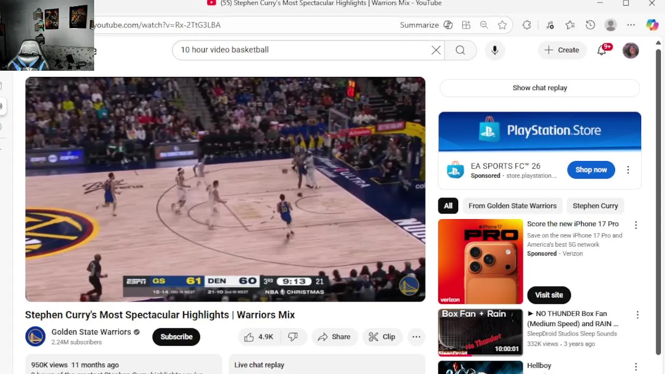Open browser profile avatar
The image size is (665, 374).
tap(611, 25)
